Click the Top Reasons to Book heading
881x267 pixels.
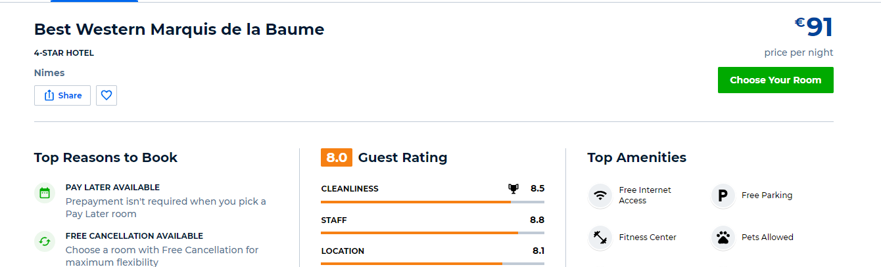pos(106,157)
